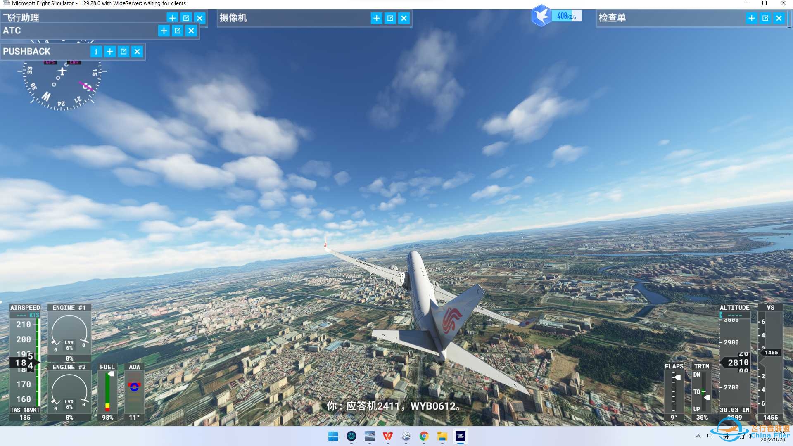Show hidden system tray icons
Viewport: 793px width, 446px height.
coord(698,436)
